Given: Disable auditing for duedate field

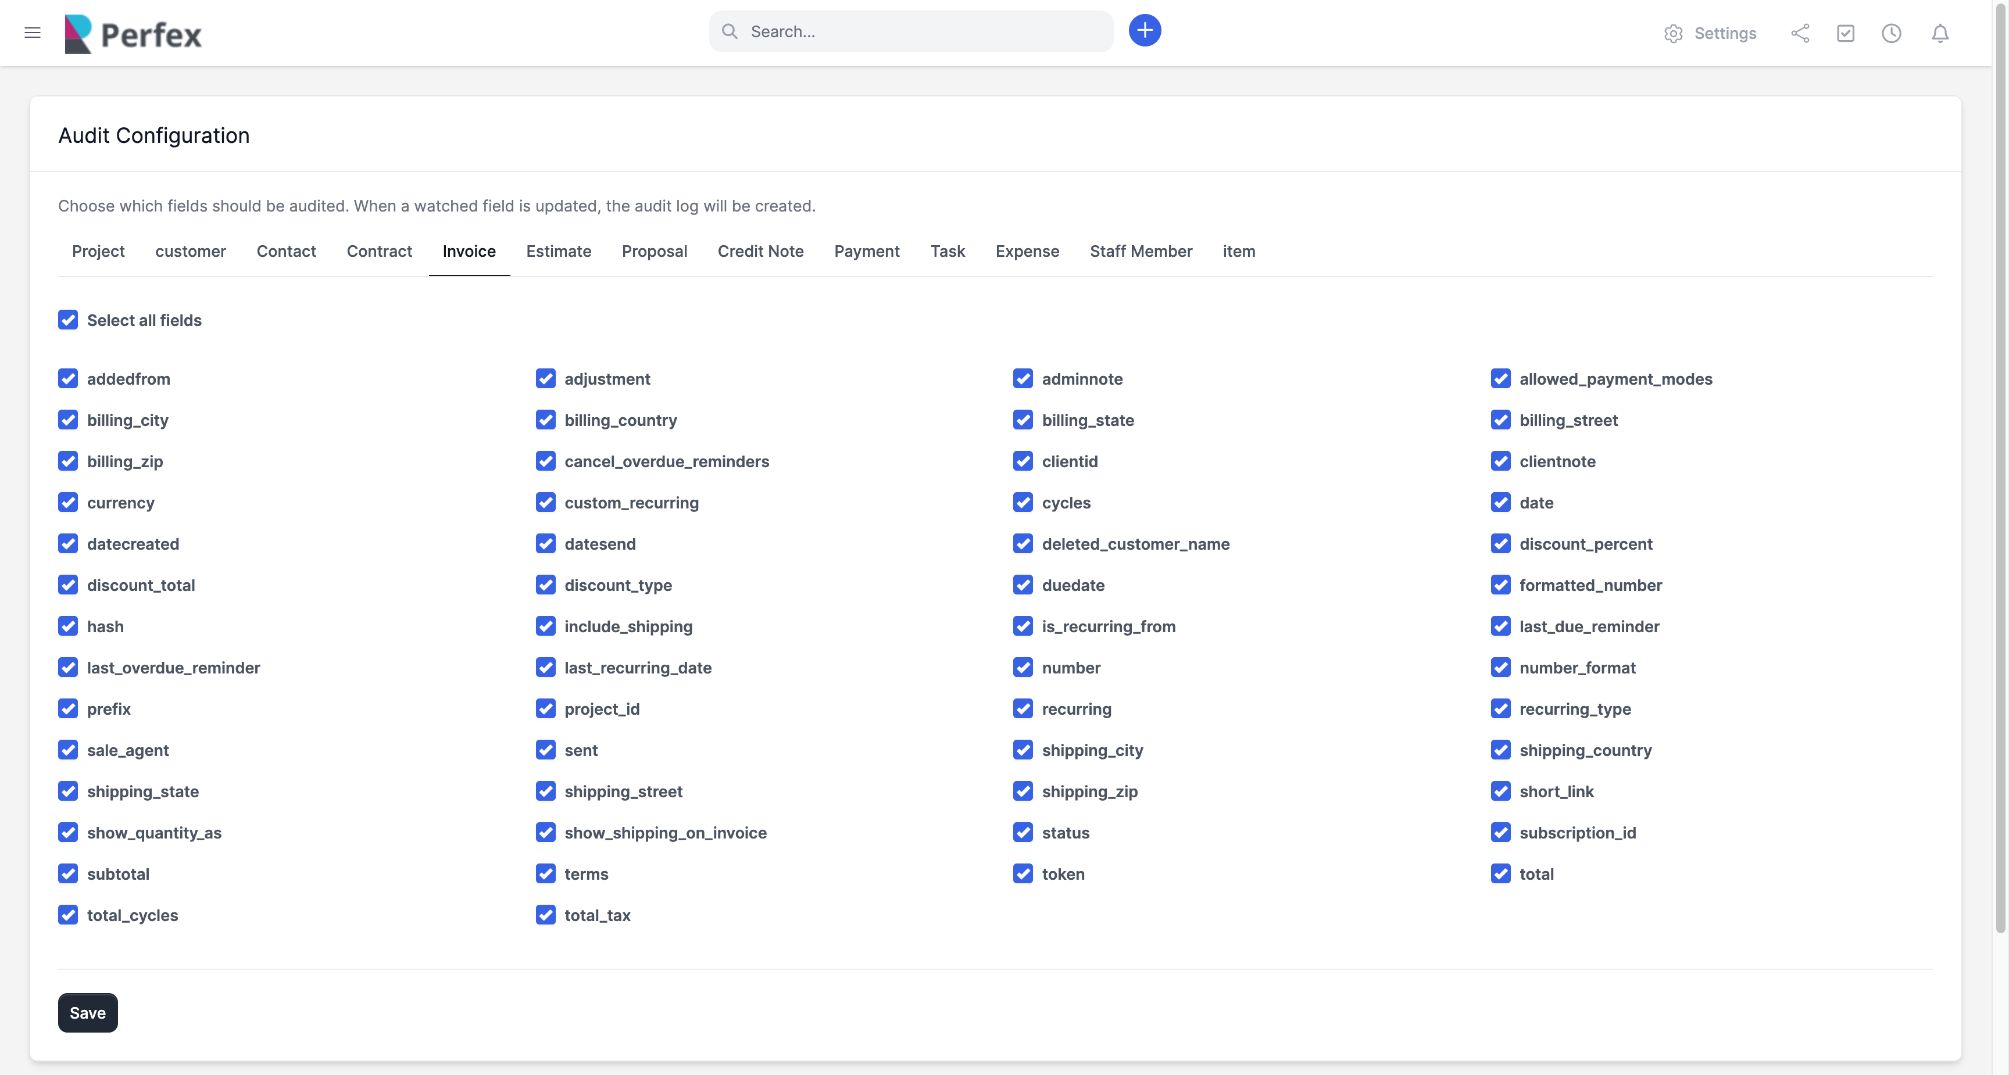Looking at the screenshot, I should [1023, 585].
